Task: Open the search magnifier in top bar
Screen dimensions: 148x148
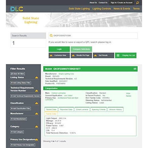Action: coord(137,3)
